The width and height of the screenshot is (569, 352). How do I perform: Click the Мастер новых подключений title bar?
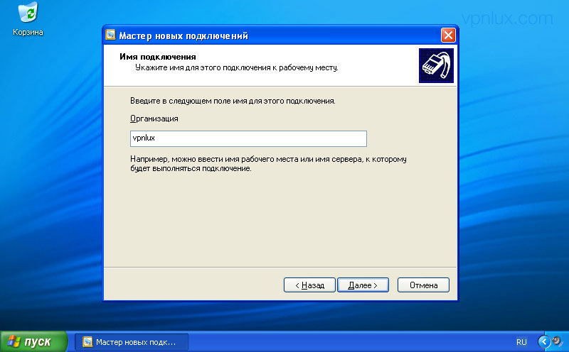point(280,35)
